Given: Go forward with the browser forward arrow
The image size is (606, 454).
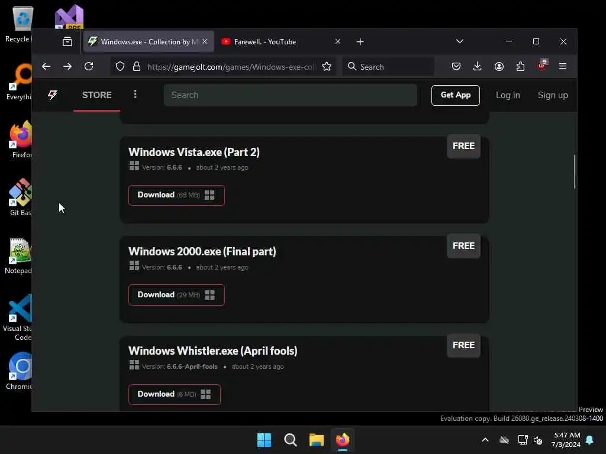Looking at the screenshot, I should coord(67,66).
